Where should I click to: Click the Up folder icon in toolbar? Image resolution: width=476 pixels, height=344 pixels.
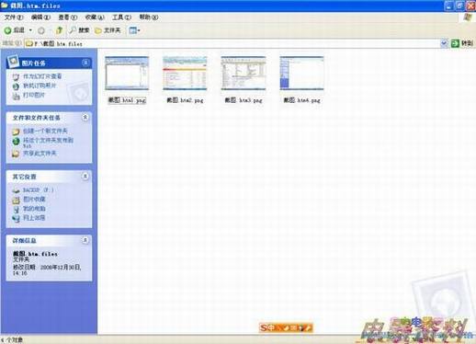pyautogui.click(x=59, y=30)
